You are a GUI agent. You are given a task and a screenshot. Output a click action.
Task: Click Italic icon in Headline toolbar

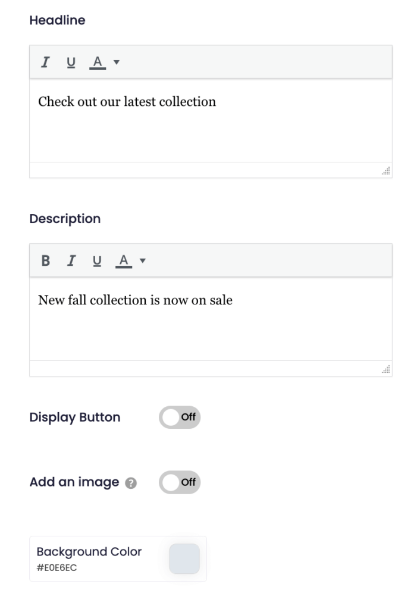pyautogui.click(x=45, y=62)
